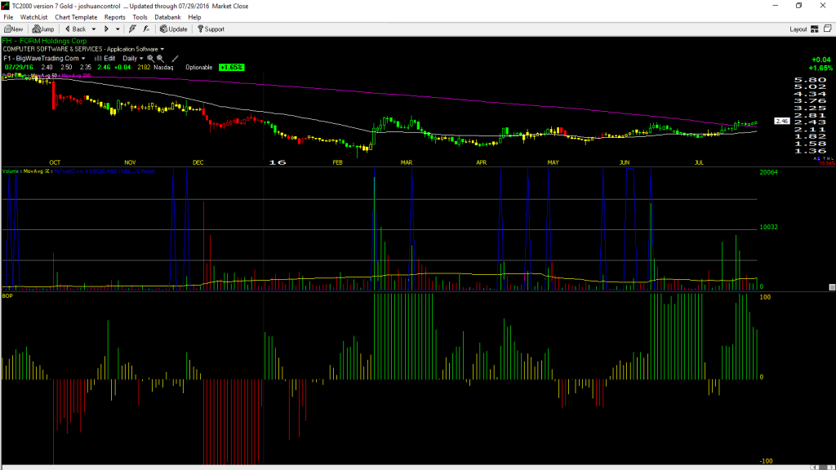Click the 2.46 price marker on scale
The image size is (836, 470).
[x=781, y=122]
